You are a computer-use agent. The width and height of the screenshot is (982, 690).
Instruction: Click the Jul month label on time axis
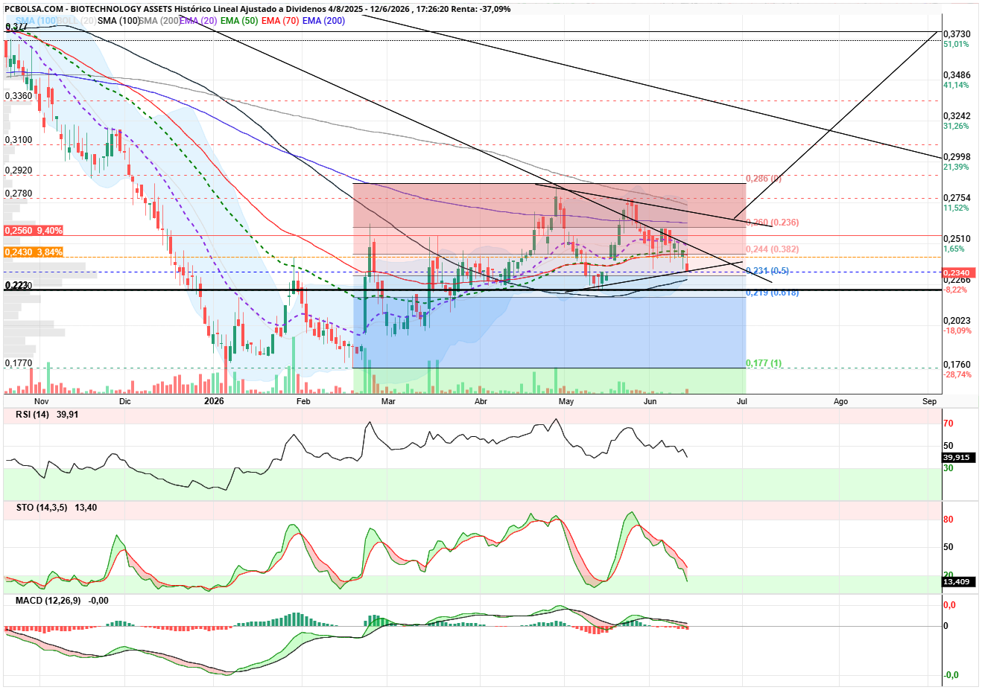click(x=742, y=401)
